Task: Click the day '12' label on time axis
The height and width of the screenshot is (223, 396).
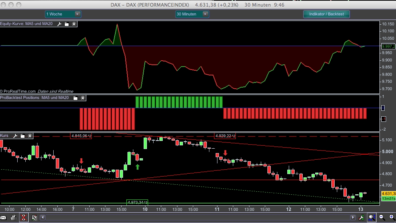Action: 289,209
